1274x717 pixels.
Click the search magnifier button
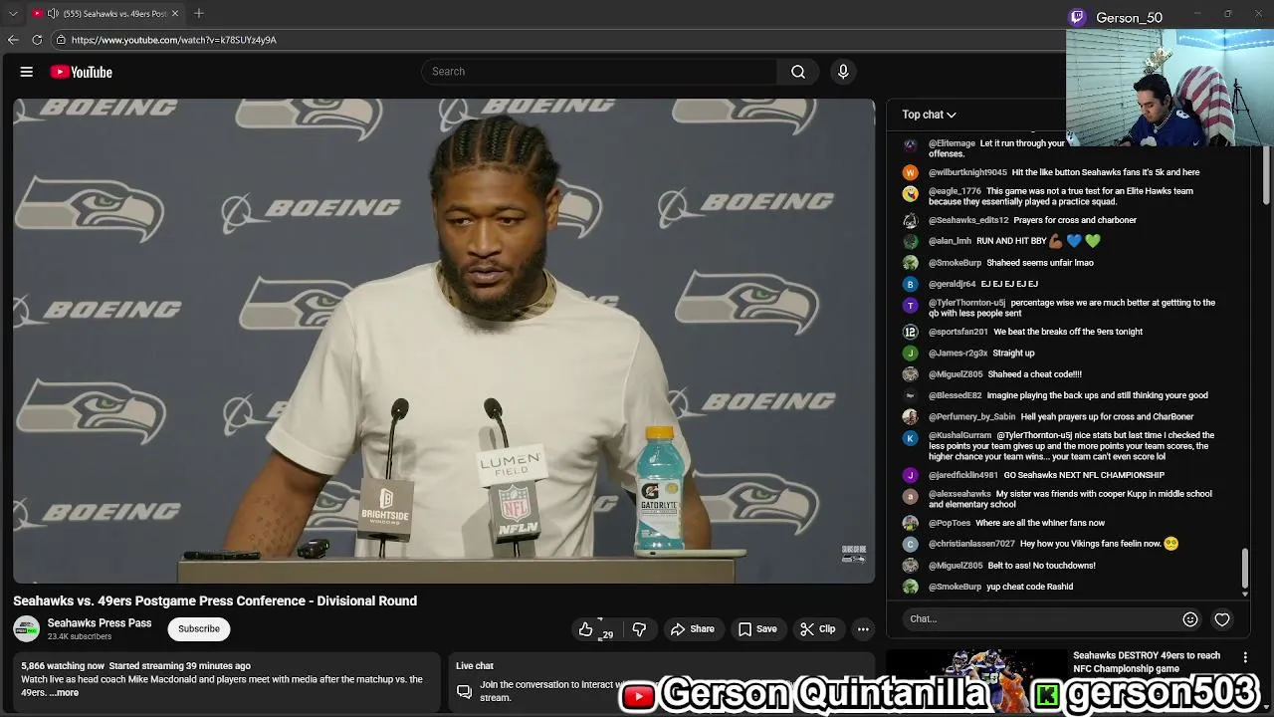pyautogui.click(x=798, y=72)
